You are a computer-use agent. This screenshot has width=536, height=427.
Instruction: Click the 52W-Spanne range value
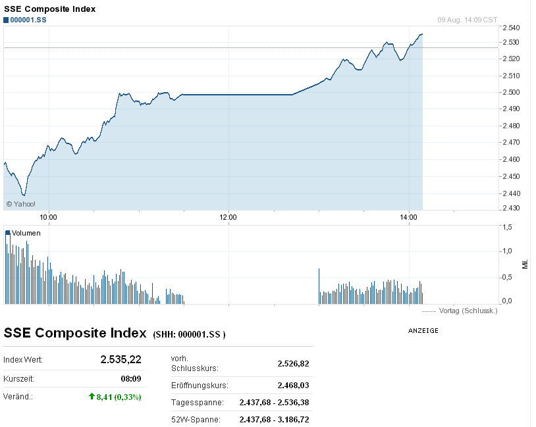[274, 420]
